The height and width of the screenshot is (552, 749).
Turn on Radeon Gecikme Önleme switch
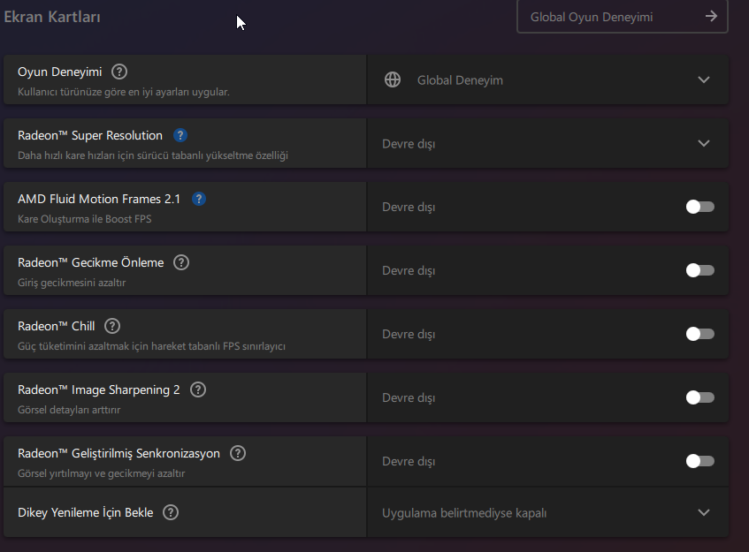tap(700, 270)
